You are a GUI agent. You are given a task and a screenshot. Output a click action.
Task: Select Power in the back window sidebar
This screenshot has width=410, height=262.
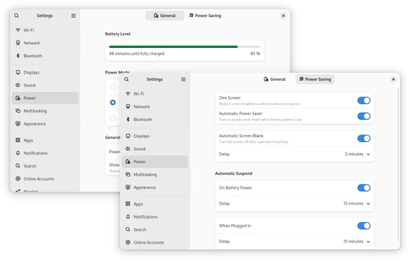(45, 98)
